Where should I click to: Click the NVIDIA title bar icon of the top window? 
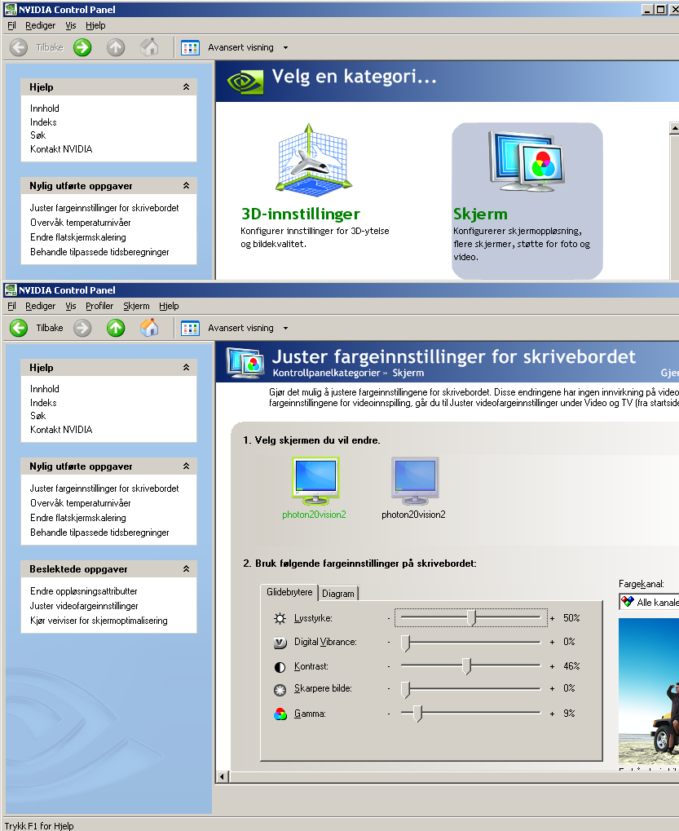tap(10, 10)
